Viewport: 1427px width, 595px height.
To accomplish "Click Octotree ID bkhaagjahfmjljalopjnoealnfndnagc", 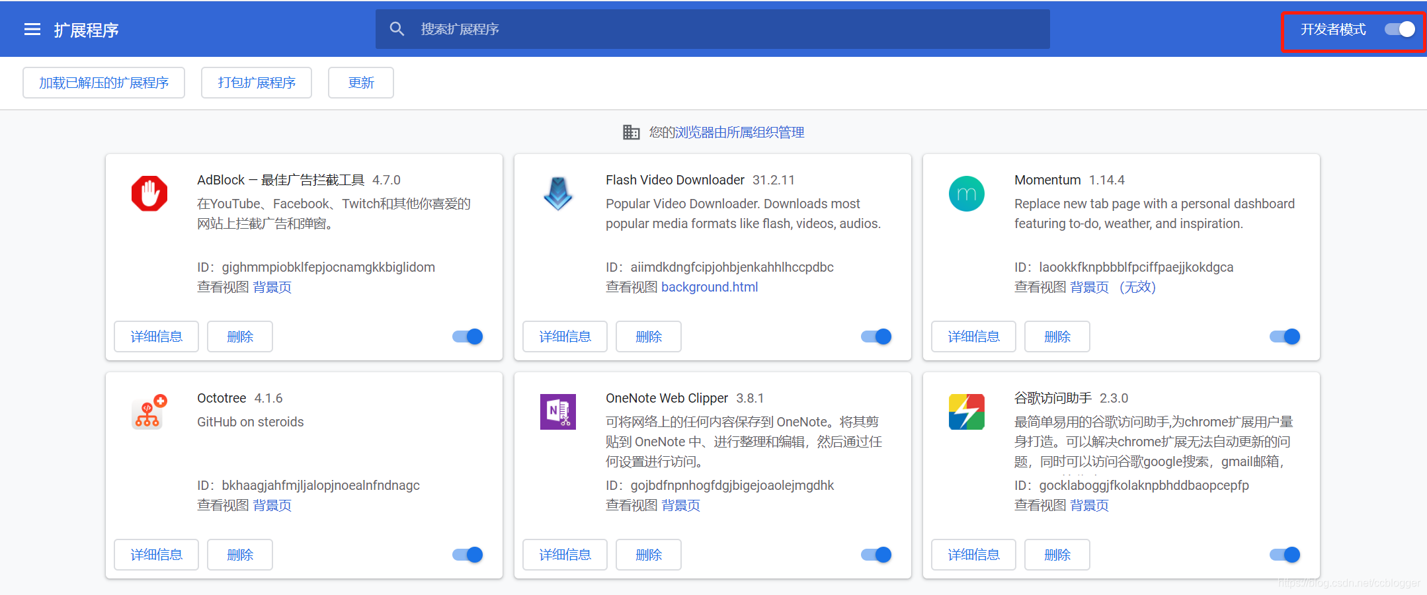I will pyautogui.click(x=308, y=485).
